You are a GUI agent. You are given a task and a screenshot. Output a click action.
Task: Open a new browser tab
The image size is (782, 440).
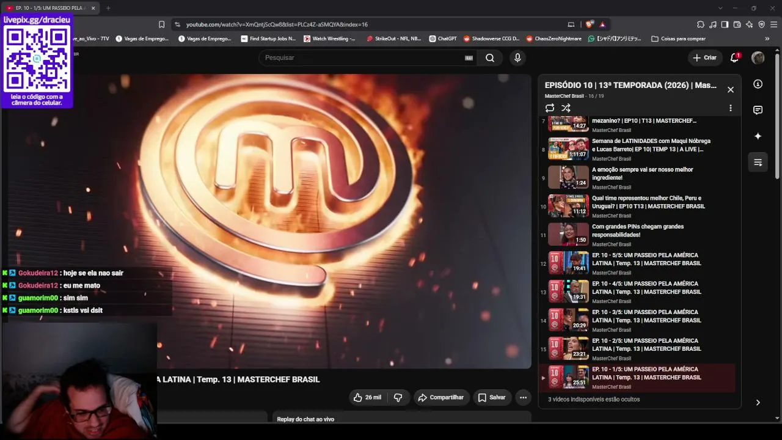coord(108,8)
